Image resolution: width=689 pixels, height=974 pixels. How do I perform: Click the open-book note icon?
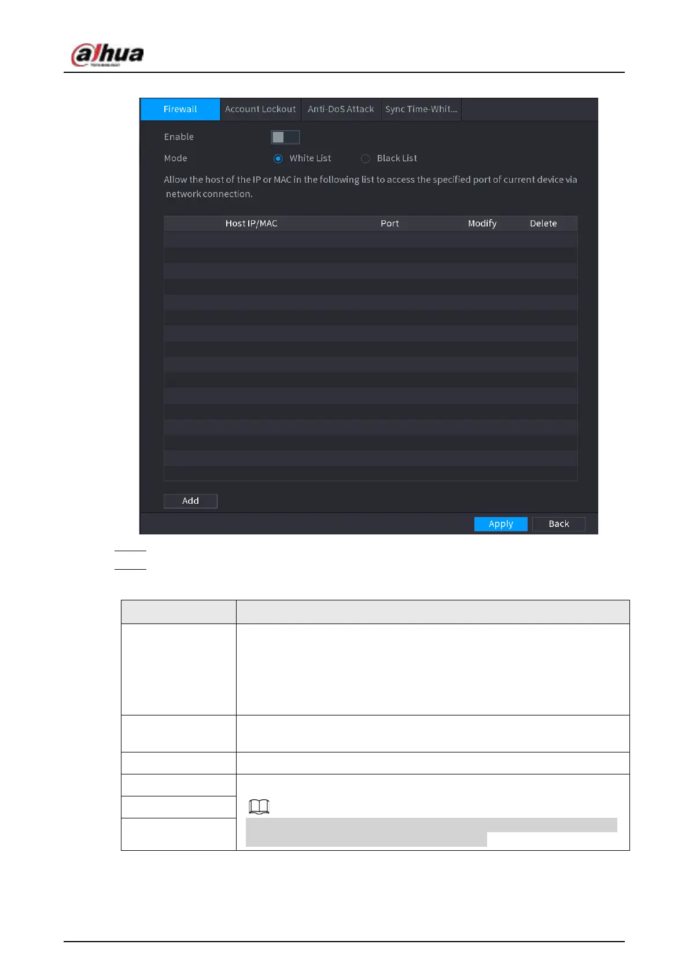pos(259,806)
